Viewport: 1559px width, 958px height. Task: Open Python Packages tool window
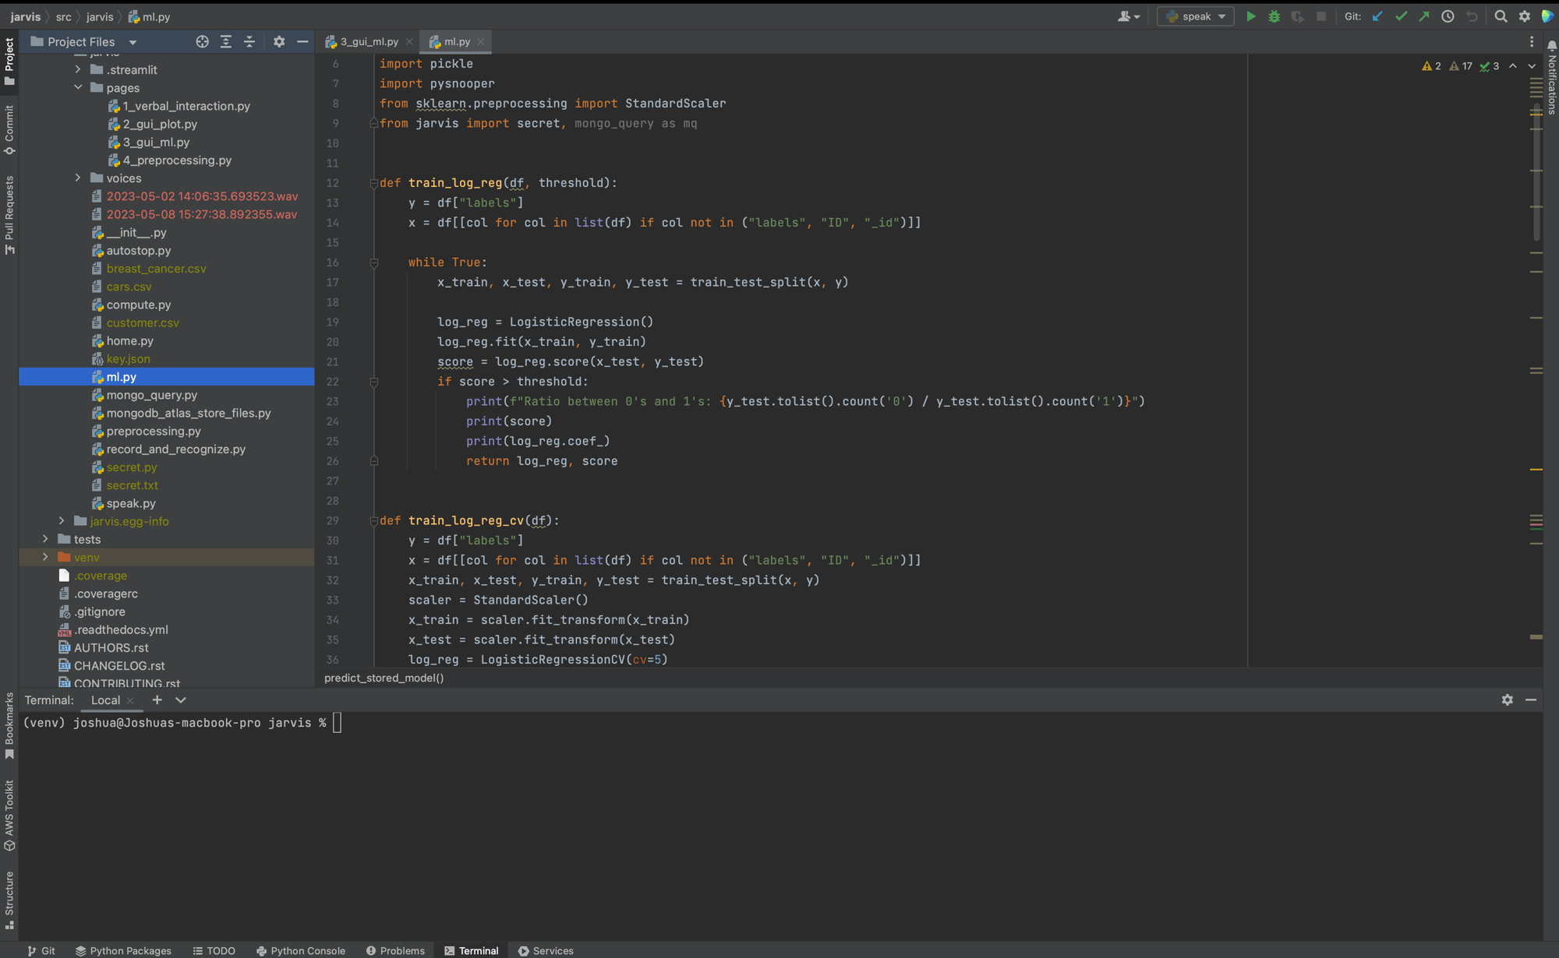tap(123, 950)
